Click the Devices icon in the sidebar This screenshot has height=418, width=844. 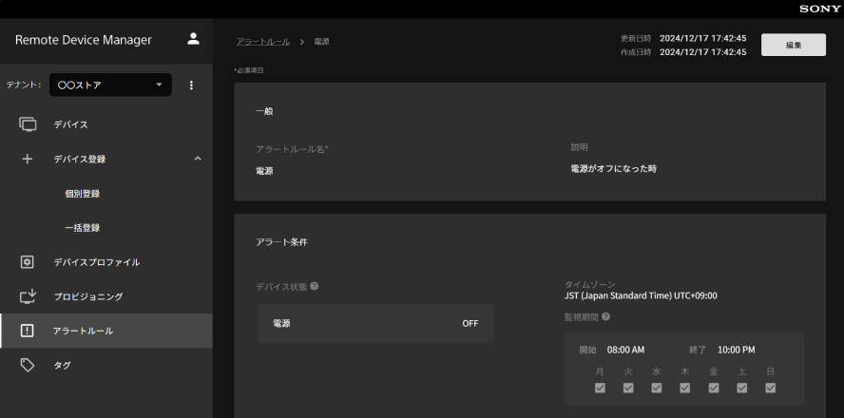pyautogui.click(x=28, y=124)
